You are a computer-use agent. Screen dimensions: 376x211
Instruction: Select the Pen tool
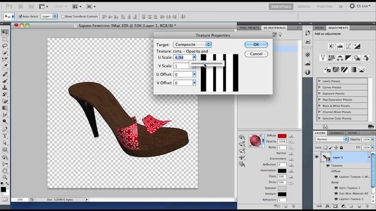coord(5,130)
